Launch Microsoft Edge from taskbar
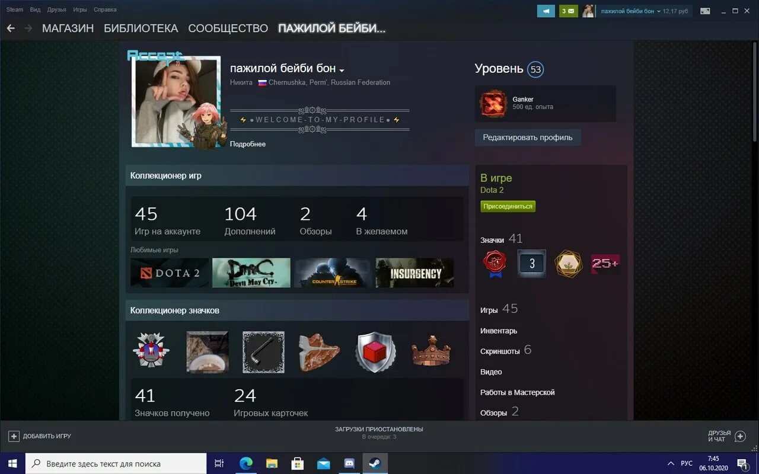Viewport: 759px width, 474px height. [245, 463]
